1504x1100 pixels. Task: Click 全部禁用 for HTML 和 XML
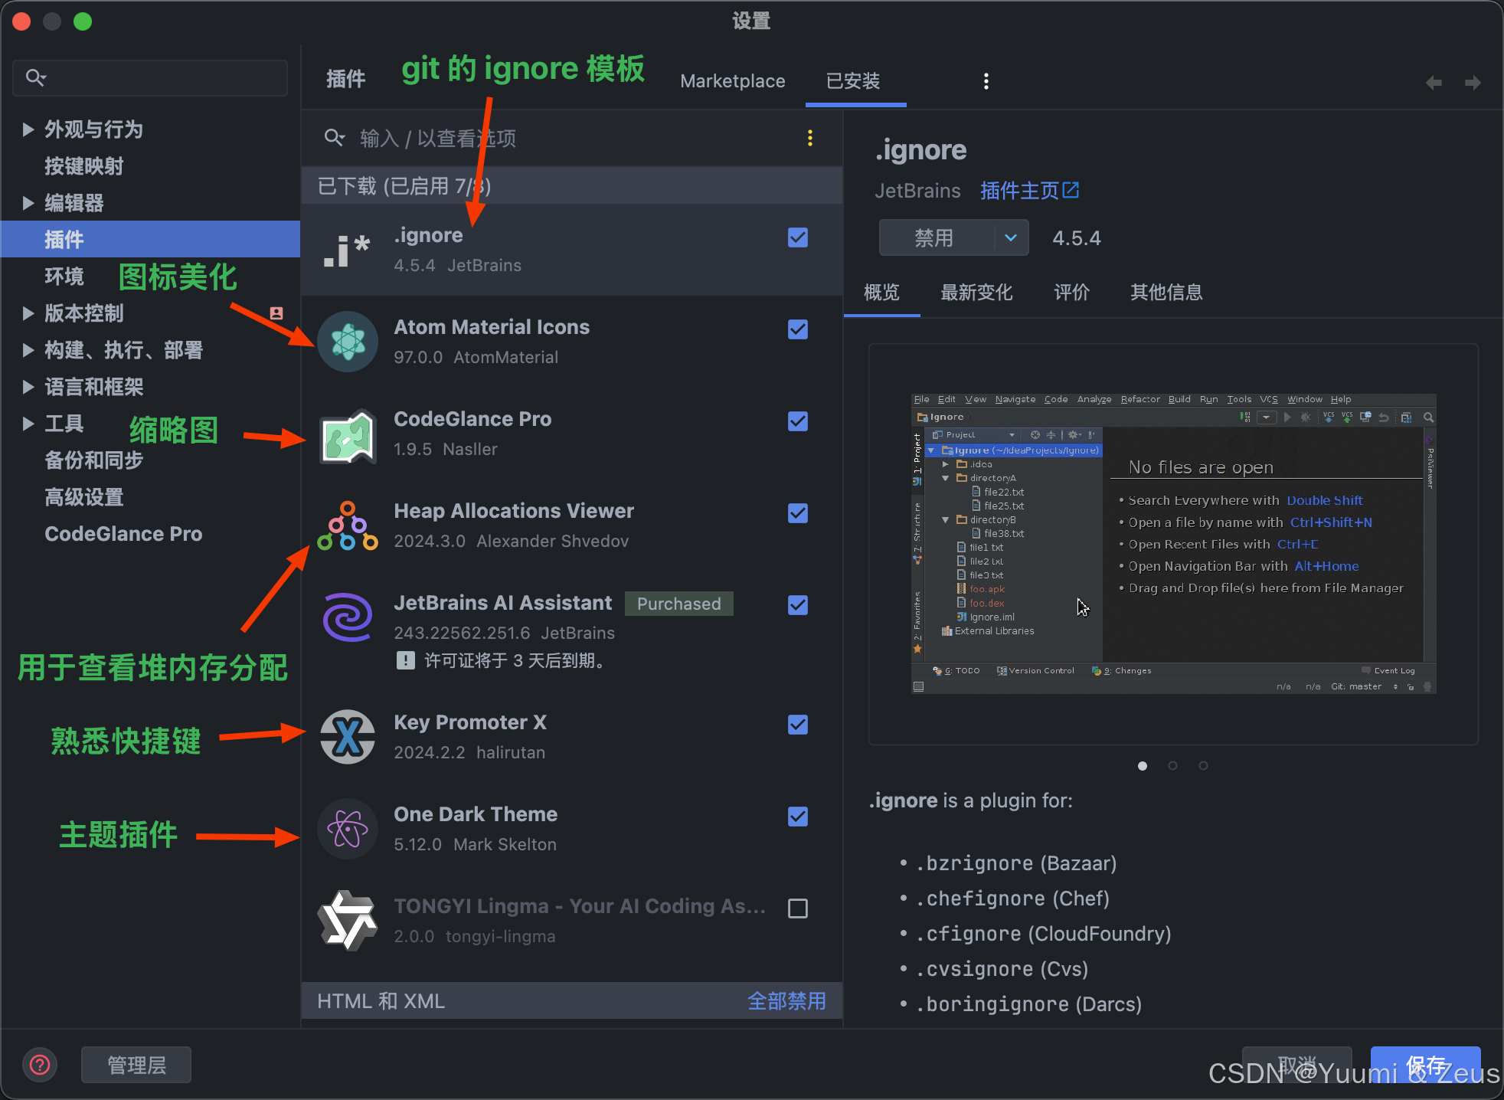click(786, 1001)
